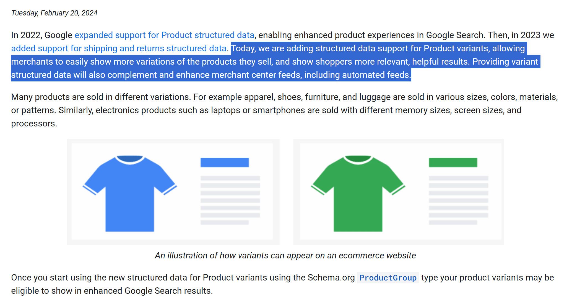Viewport: 572px width, 307px height.
Task: Click the word "Schema.org" in the last paragraph
Action: 331,278
